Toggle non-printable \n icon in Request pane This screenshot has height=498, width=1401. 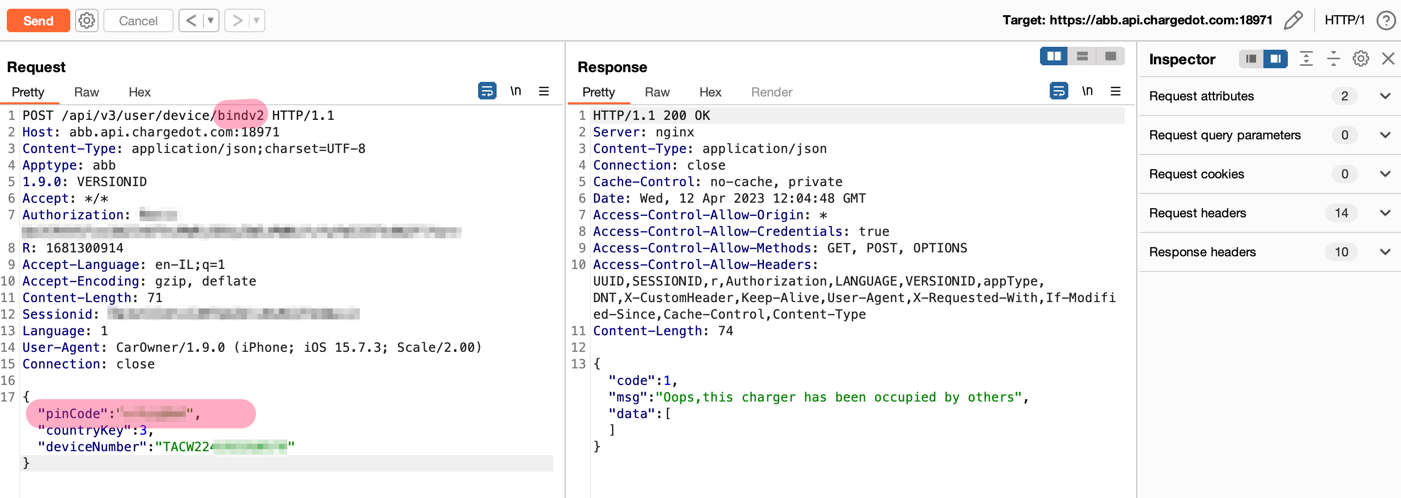[516, 91]
